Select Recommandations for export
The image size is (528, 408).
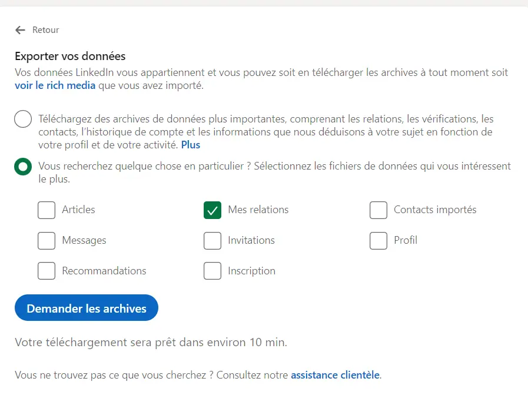tap(47, 271)
